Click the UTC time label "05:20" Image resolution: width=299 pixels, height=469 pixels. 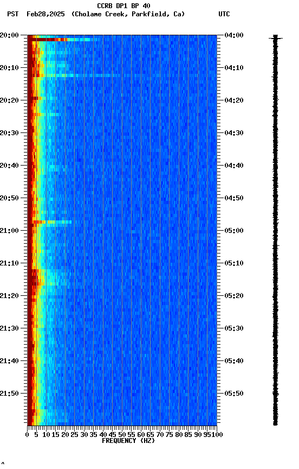pyautogui.click(x=234, y=296)
